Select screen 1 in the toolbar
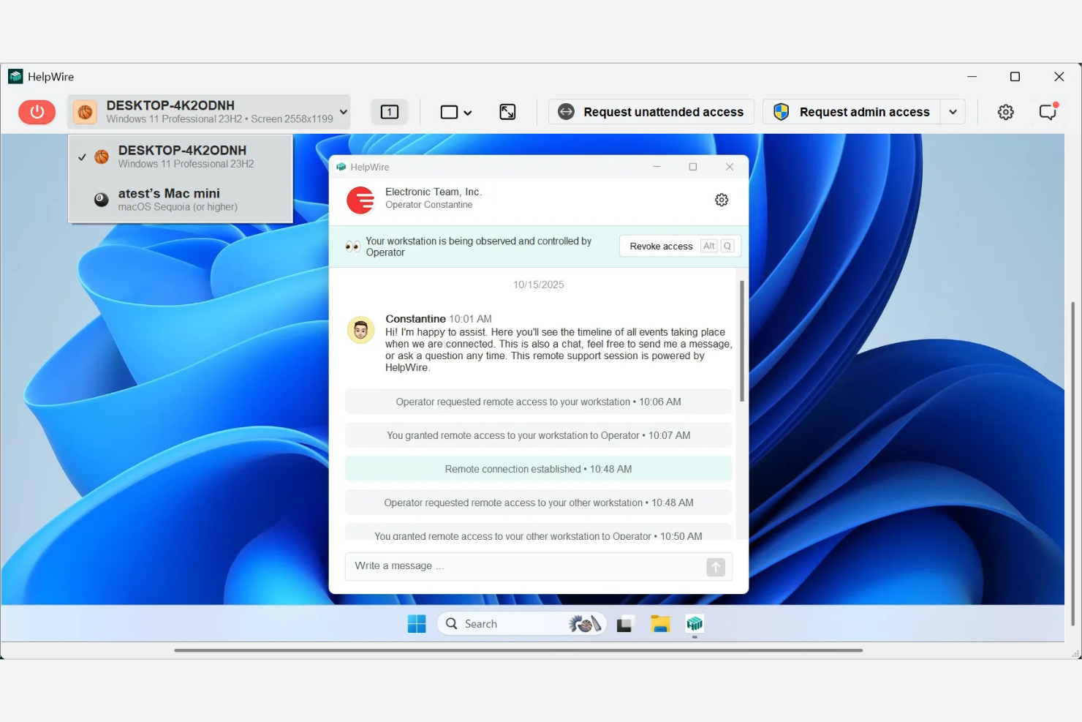Viewport: 1082px width, 722px height. (x=389, y=111)
